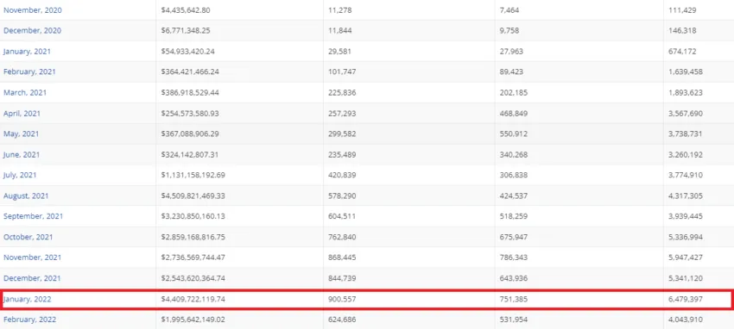Select the $4,409,722,119.74 sales value cell
Screen dimensions: 734x329
tap(193, 299)
